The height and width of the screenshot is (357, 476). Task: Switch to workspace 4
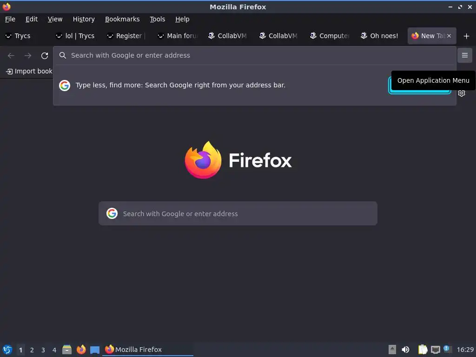point(54,350)
